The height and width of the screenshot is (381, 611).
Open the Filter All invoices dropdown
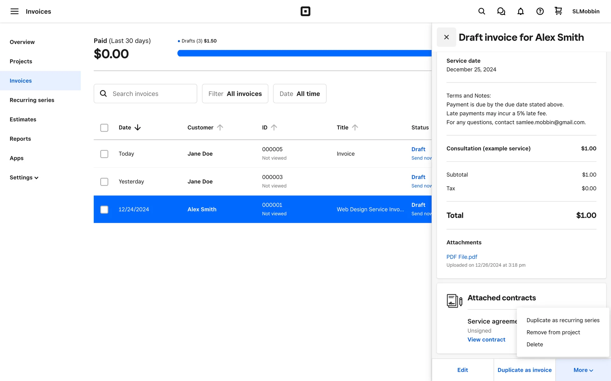click(235, 94)
